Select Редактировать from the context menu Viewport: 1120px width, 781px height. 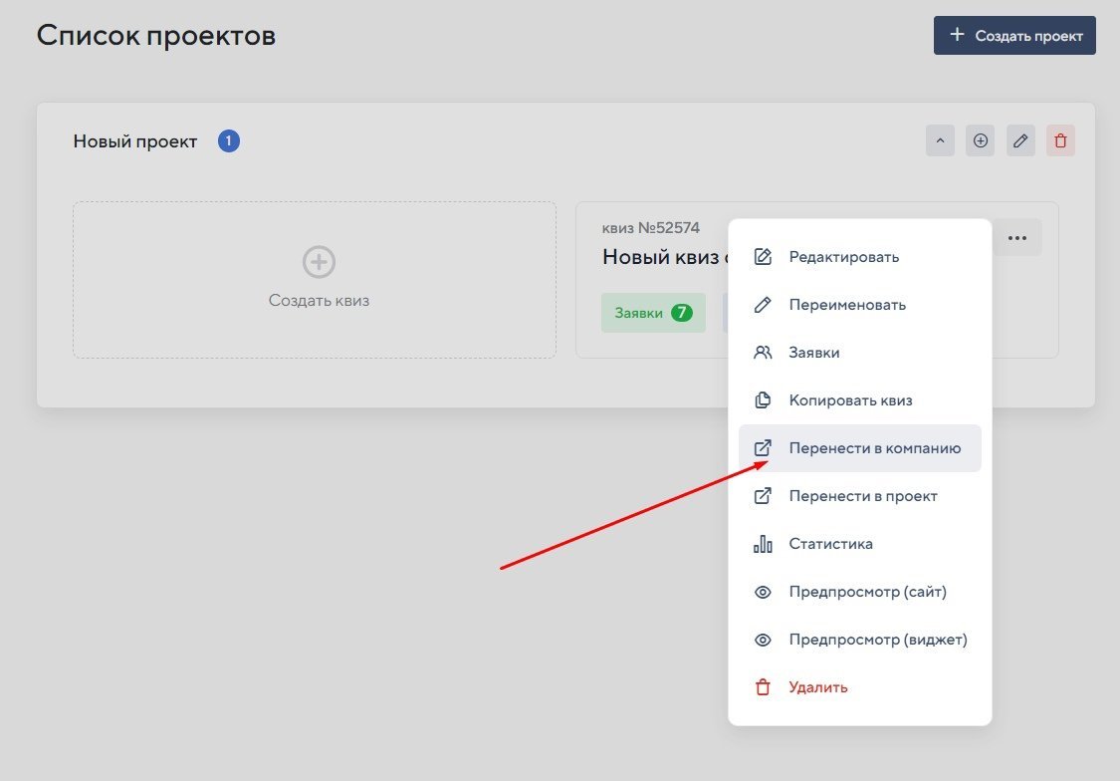point(843,257)
